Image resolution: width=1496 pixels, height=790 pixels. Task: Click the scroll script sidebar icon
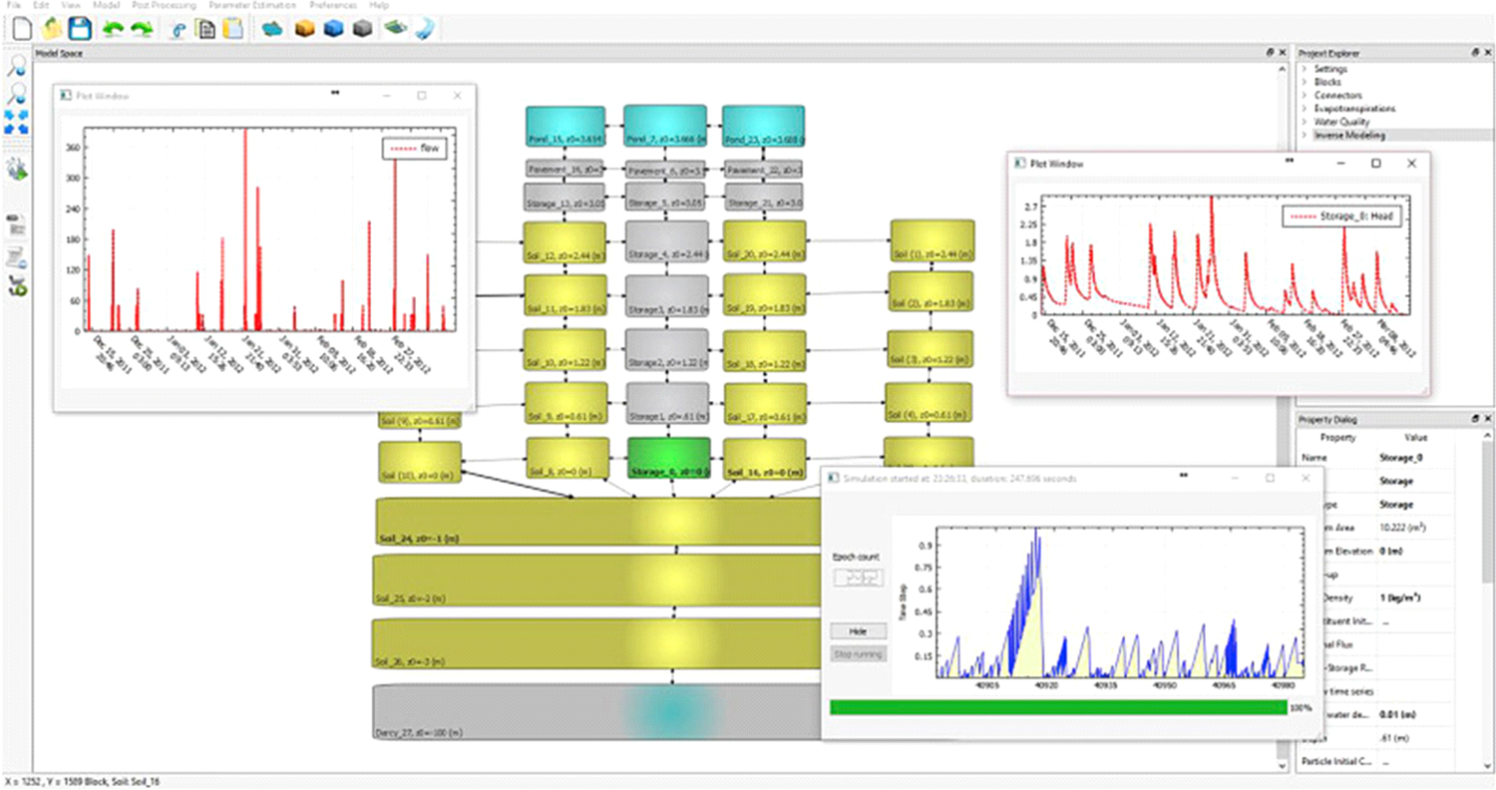click(x=17, y=258)
